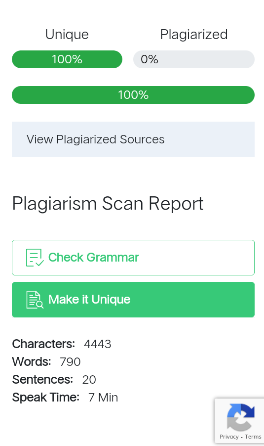264x446 pixels.
Task: Click the green 100% Unique progress bar
Action: tap(67, 59)
